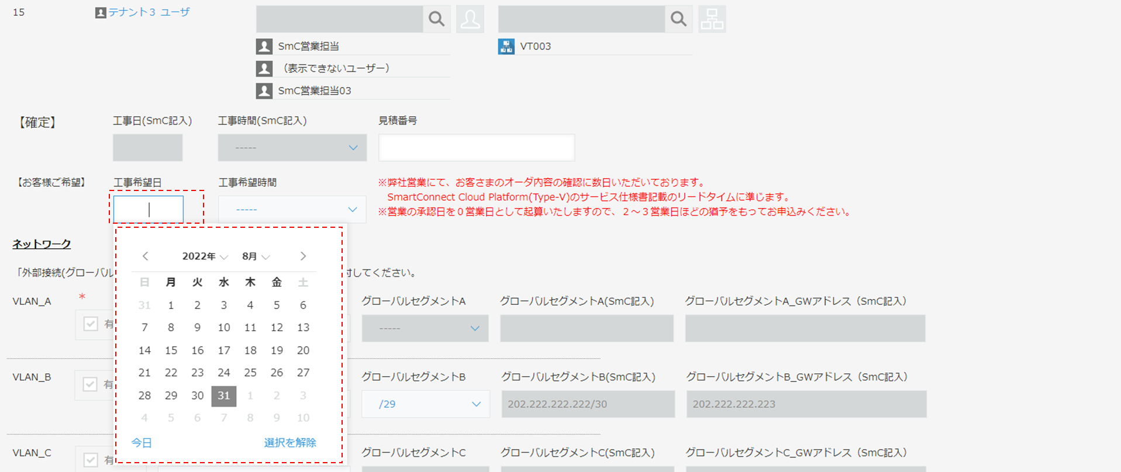Toggle the VLAN_B checkbox
Image resolution: width=1121 pixels, height=472 pixels.
tap(90, 384)
